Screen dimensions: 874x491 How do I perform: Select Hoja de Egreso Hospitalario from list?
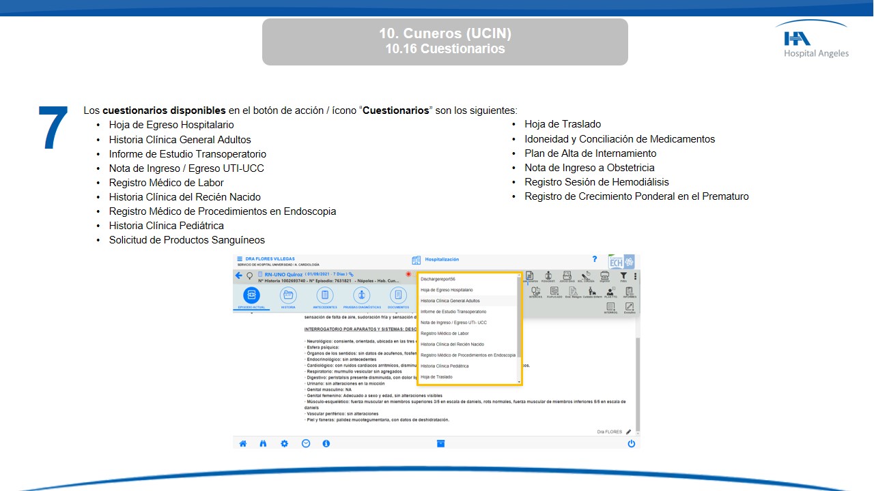(447, 290)
